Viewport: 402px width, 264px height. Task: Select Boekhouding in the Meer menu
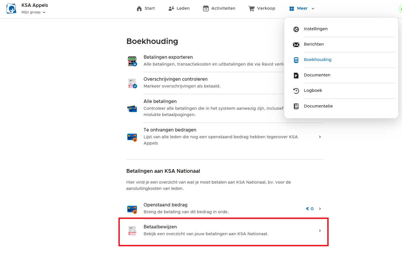[x=317, y=60]
